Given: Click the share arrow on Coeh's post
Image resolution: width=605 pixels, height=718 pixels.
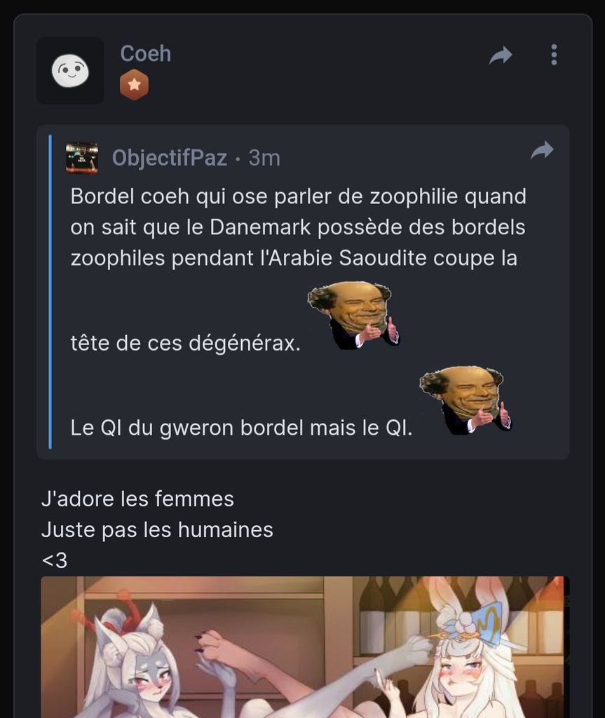Looking at the screenshot, I should (501, 55).
